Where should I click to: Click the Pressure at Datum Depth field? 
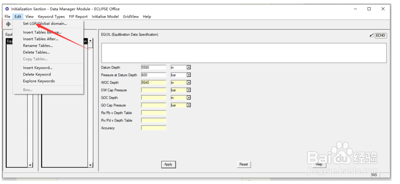[154, 75]
